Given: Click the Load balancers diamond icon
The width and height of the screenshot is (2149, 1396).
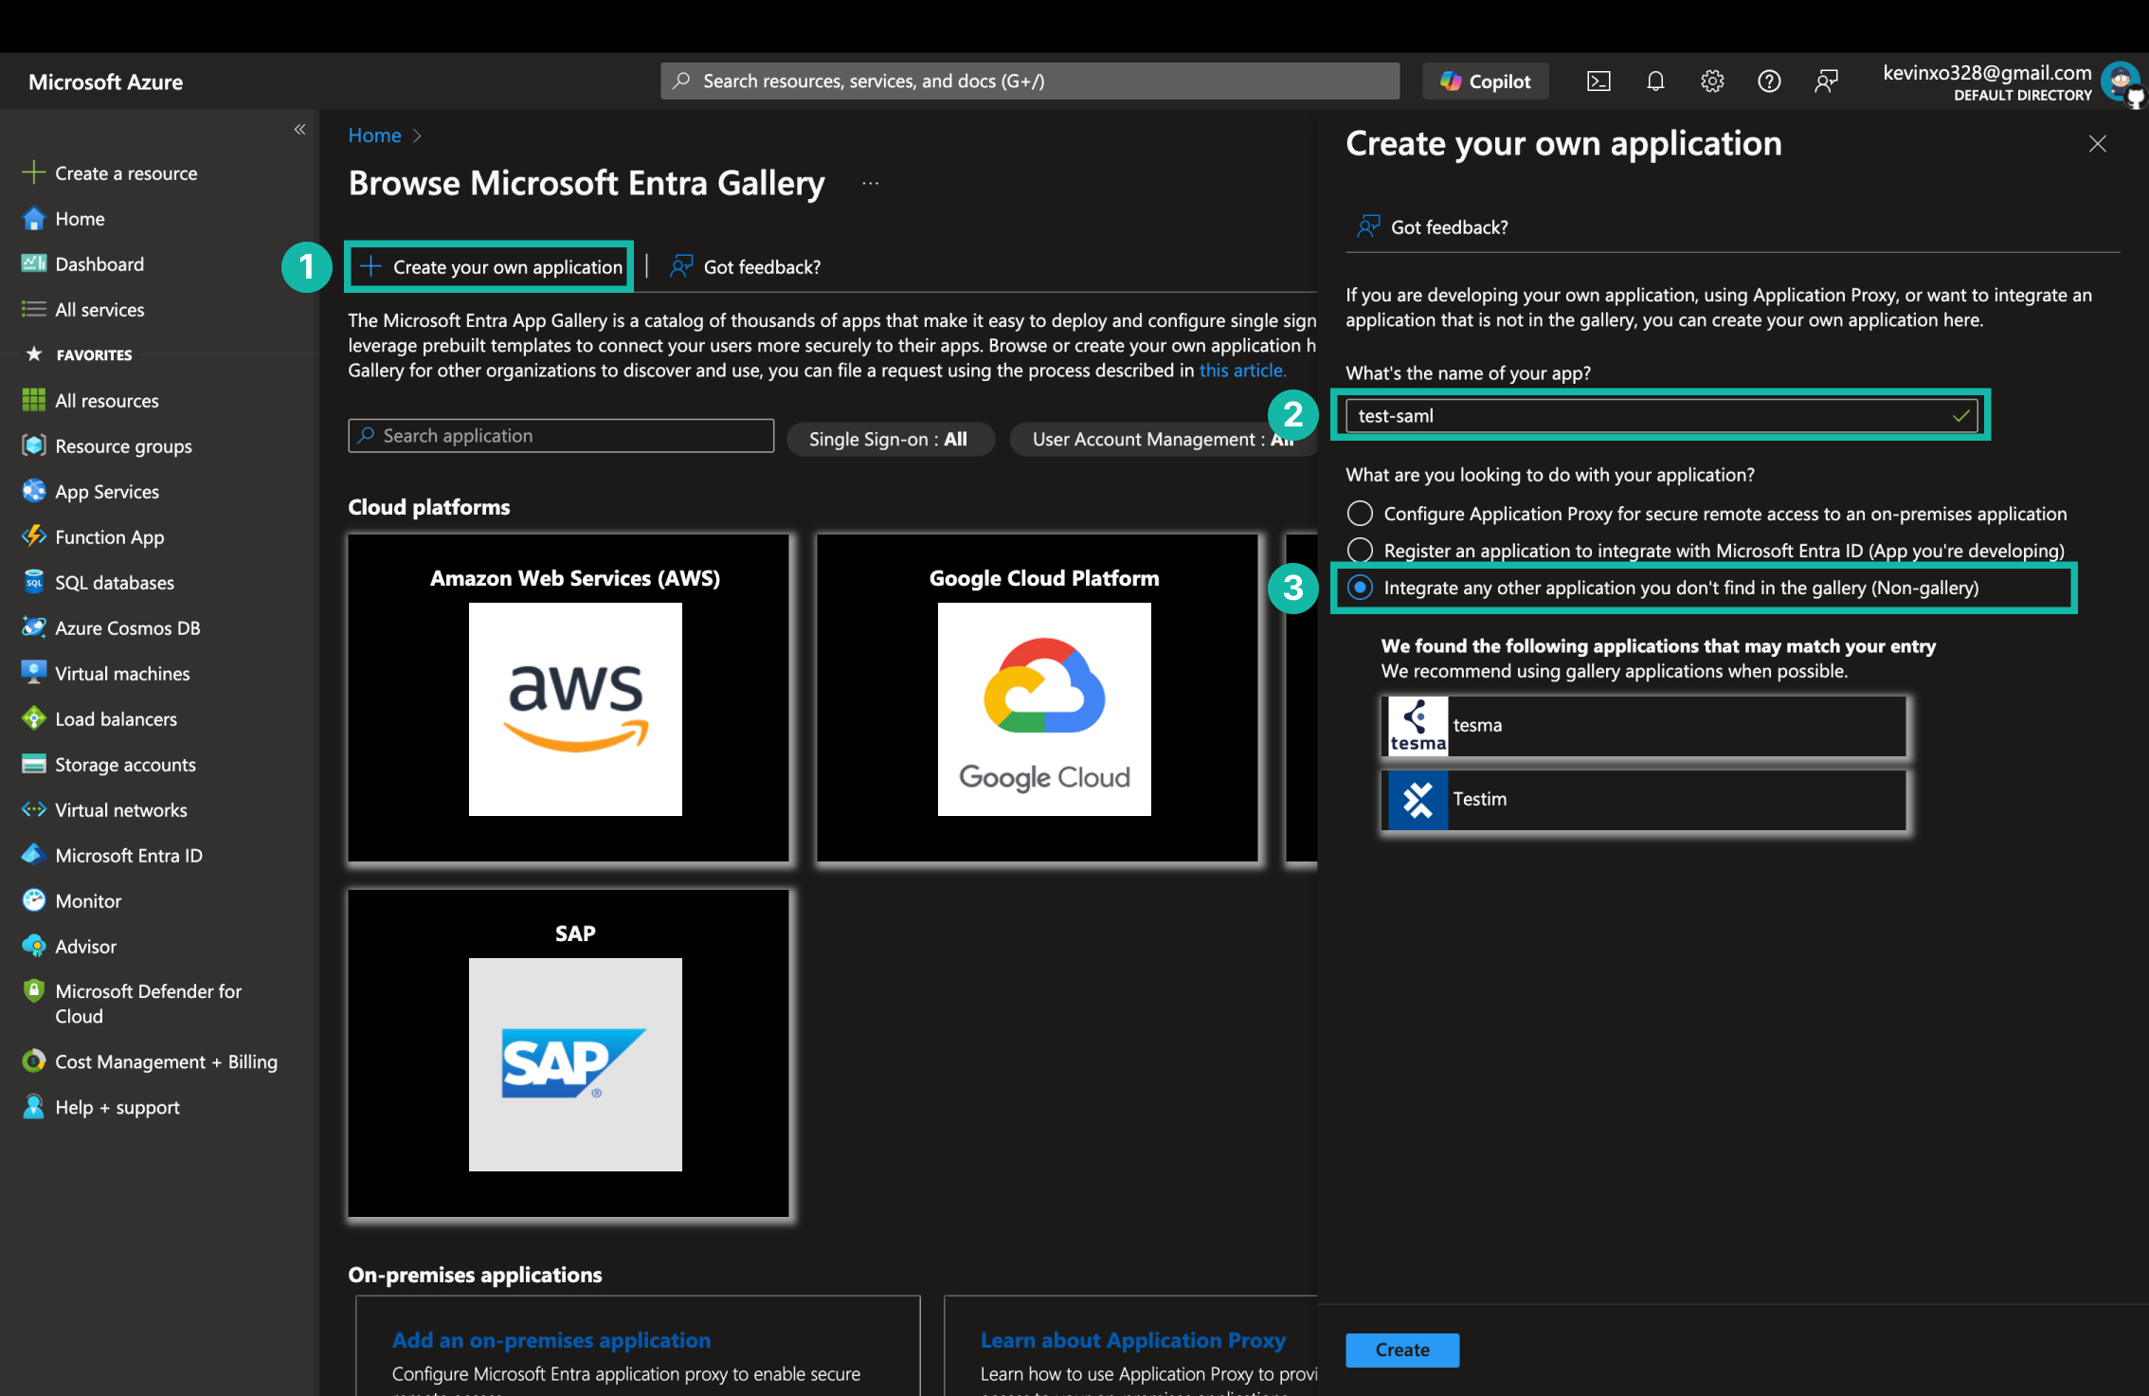Looking at the screenshot, I should click(34, 718).
